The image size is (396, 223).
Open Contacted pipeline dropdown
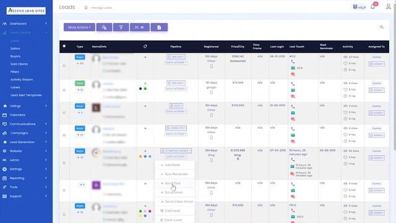[x=176, y=128]
